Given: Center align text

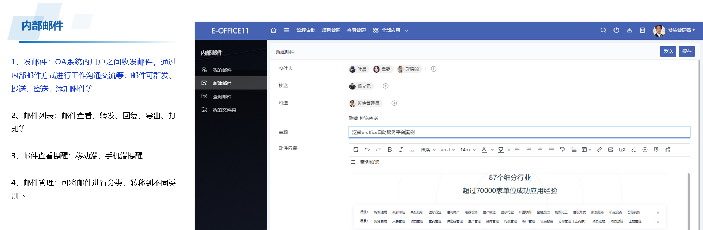Looking at the screenshot, I should tap(540, 149).
